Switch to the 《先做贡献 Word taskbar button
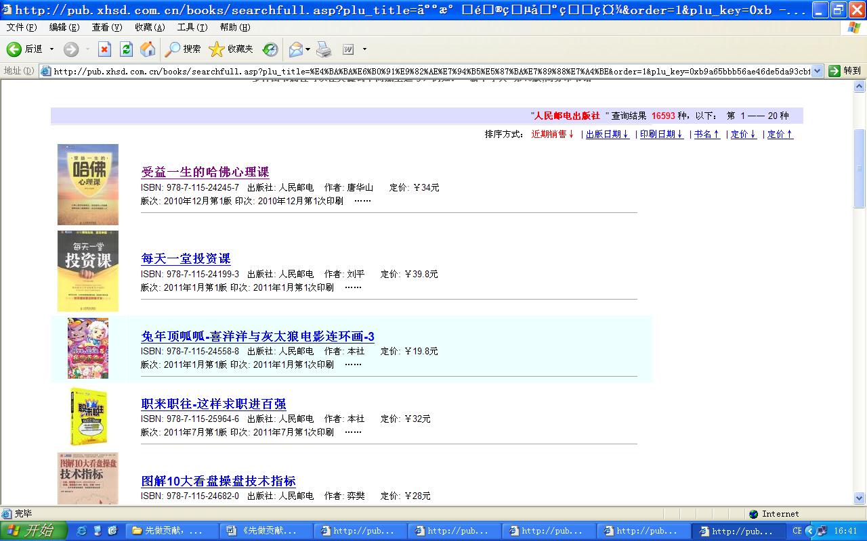This screenshot has height=541, width=867. click(x=267, y=531)
